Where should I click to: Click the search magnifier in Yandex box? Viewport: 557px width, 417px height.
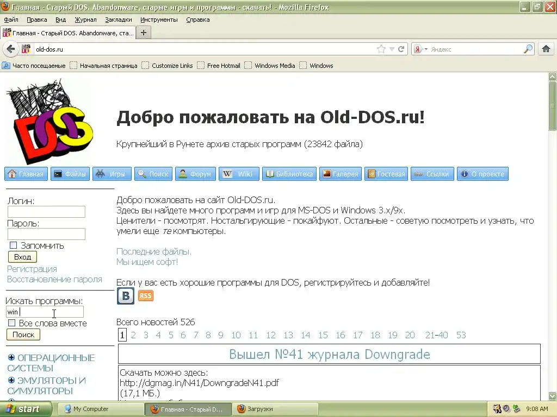pyautogui.click(x=528, y=49)
